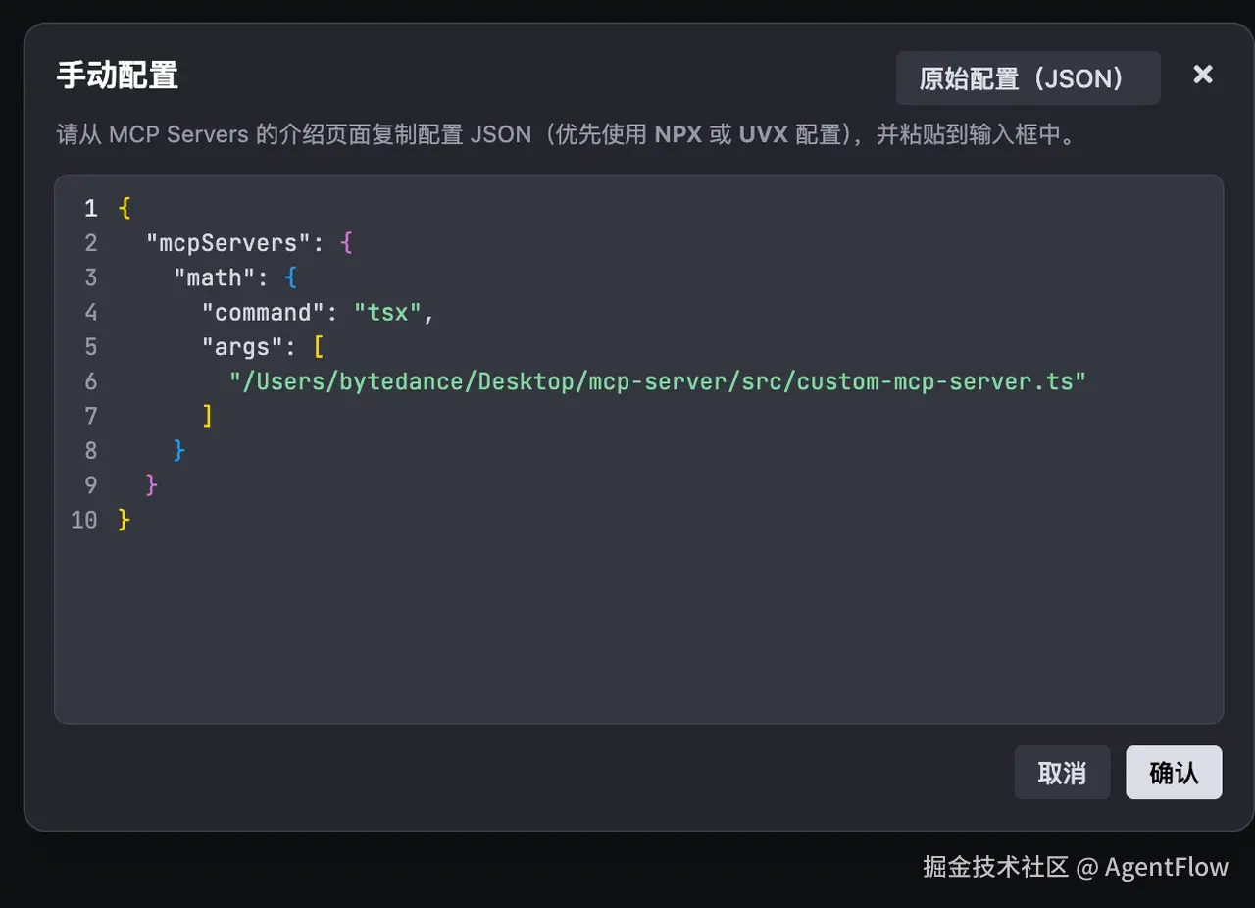Click the closing bracket on line 7
Image resolution: width=1255 pixels, height=908 pixels.
[208, 416]
